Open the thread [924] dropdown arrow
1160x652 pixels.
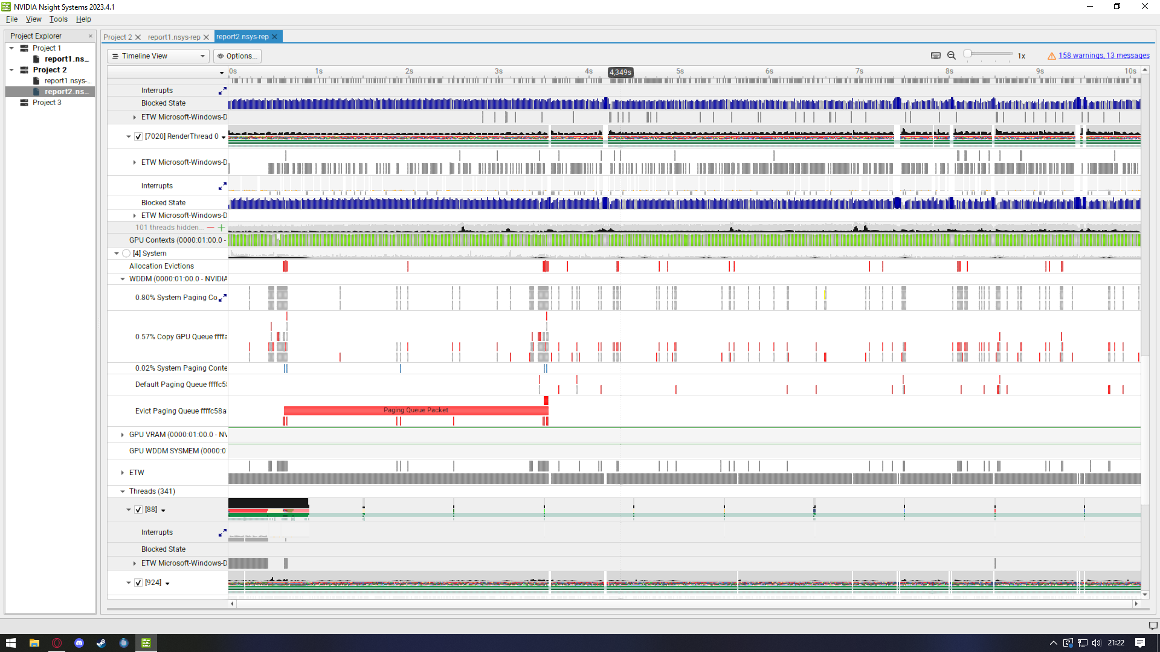point(167,584)
